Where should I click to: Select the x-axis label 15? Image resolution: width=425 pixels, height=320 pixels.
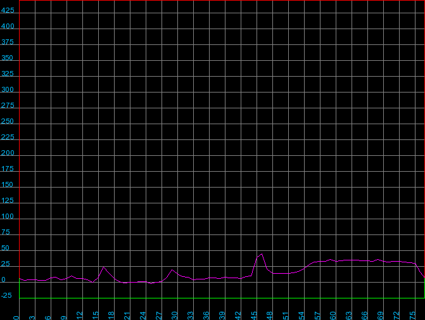[x=96, y=315]
